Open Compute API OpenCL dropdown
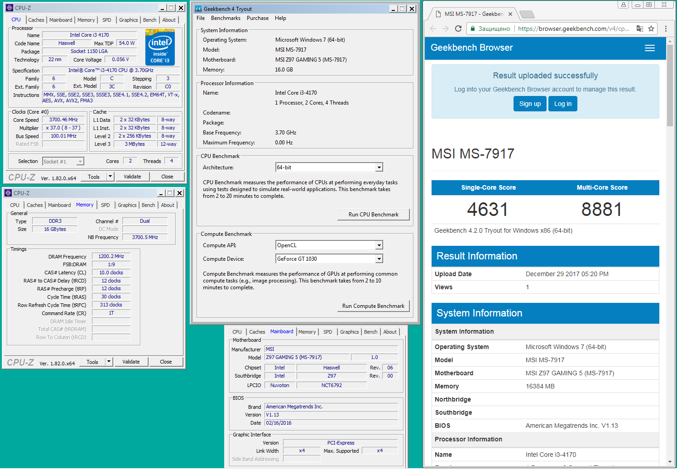The width and height of the screenshot is (677, 469). click(x=379, y=245)
